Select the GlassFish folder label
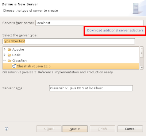 (x=19, y=61)
